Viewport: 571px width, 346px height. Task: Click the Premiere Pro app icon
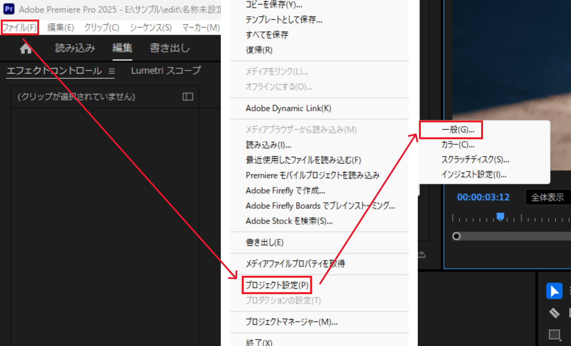point(9,9)
